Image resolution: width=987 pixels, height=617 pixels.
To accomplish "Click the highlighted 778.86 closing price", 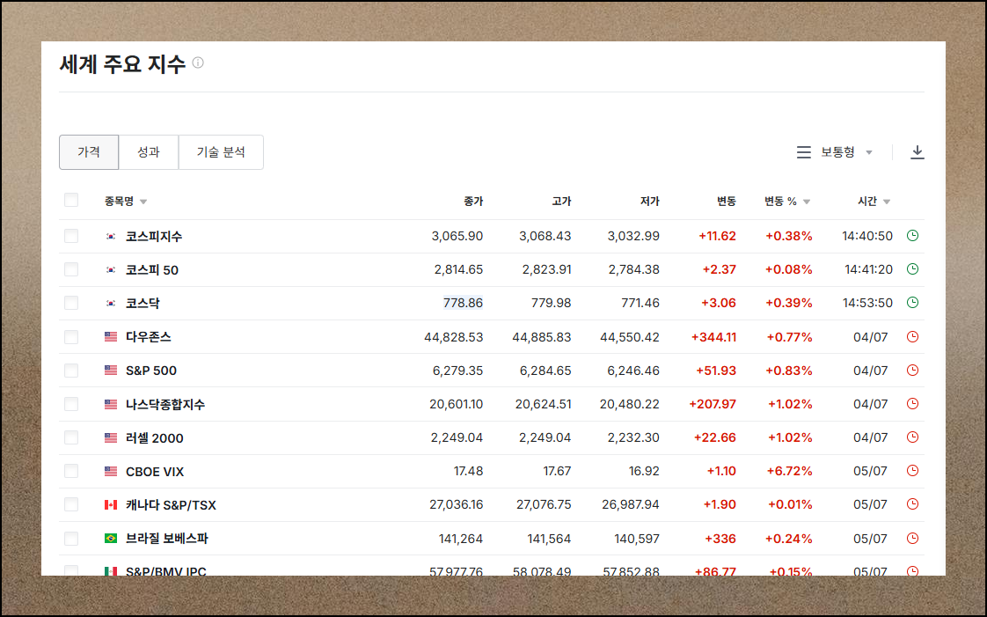I will point(463,303).
